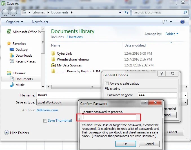Click the Reenter password input box

pos(109,117)
